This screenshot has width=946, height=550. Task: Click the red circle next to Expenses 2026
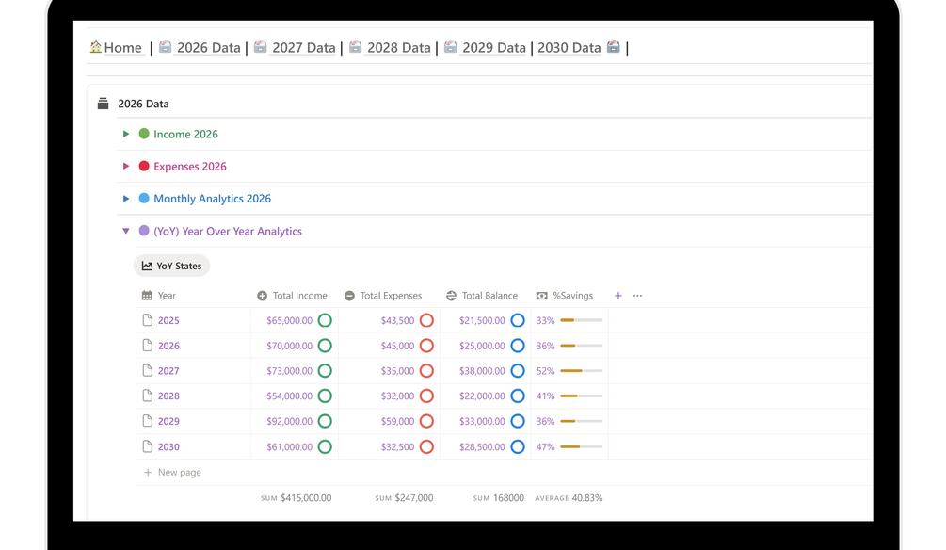144,166
